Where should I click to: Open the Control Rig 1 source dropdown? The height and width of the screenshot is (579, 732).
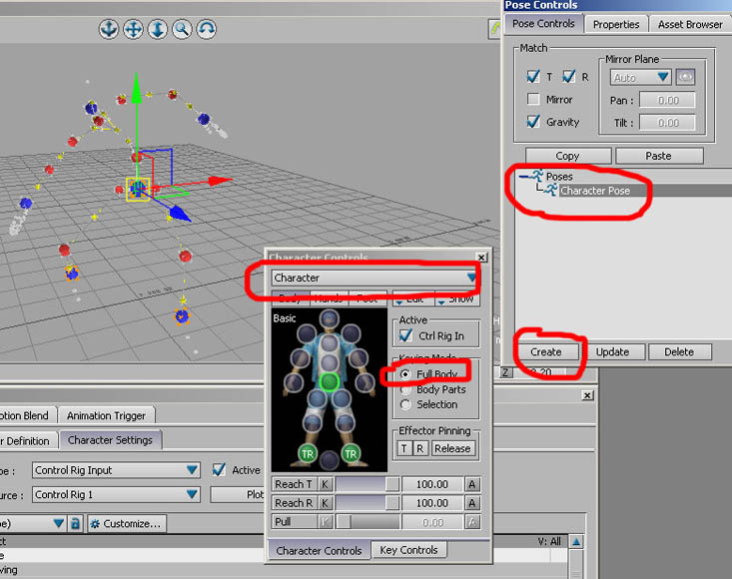point(116,494)
